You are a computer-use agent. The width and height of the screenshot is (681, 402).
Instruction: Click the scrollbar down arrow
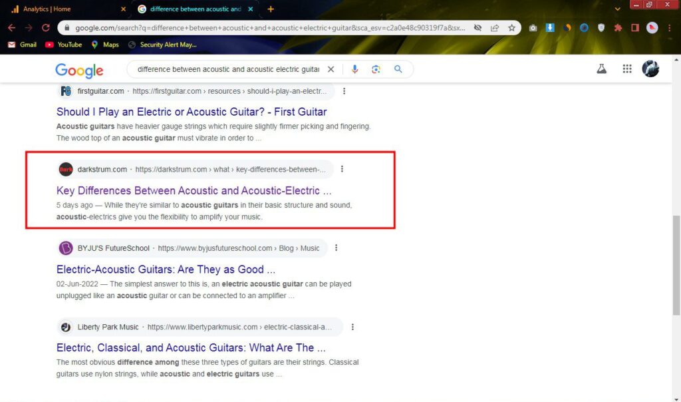[676, 399]
